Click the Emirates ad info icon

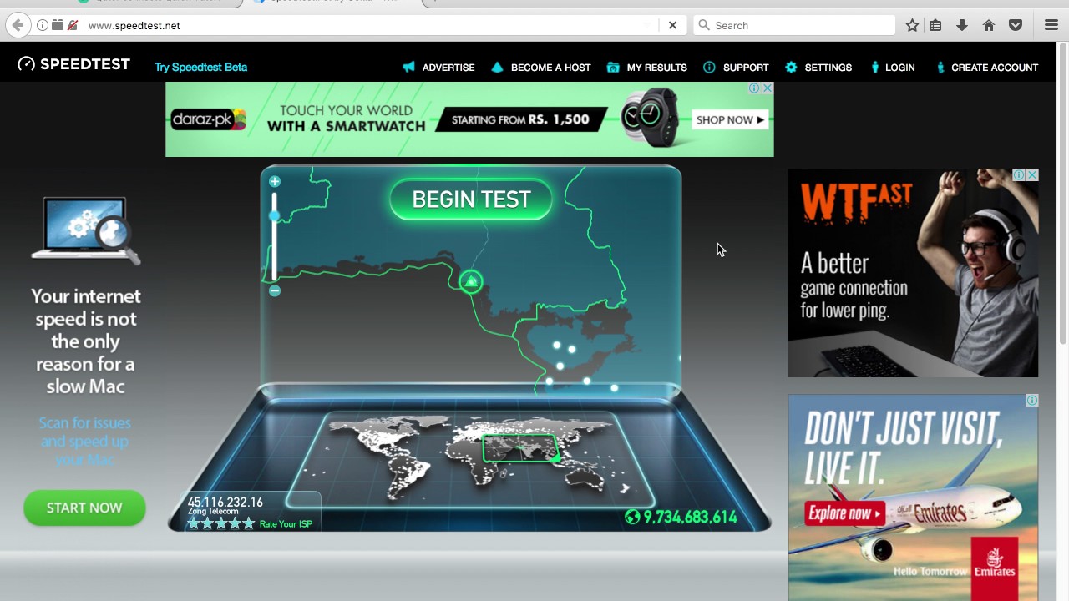(1032, 401)
